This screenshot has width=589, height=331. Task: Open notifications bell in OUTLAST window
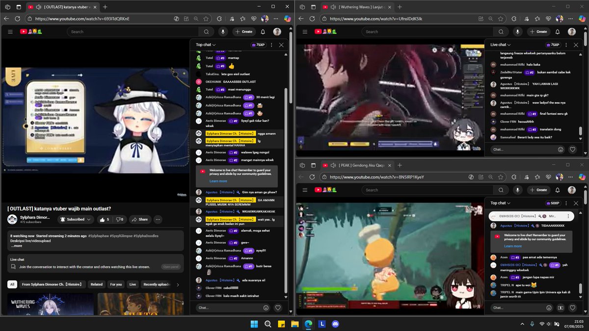click(x=263, y=31)
